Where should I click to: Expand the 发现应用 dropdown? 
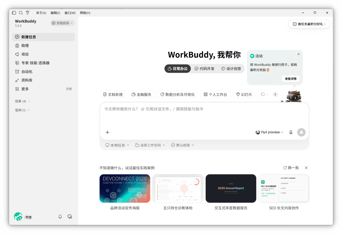[62, 23]
